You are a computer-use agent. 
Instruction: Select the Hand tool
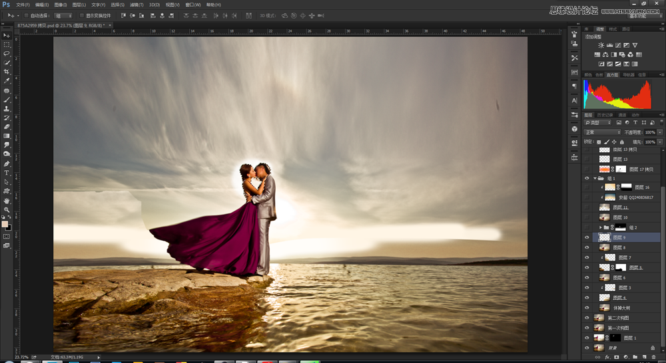[x=7, y=201]
